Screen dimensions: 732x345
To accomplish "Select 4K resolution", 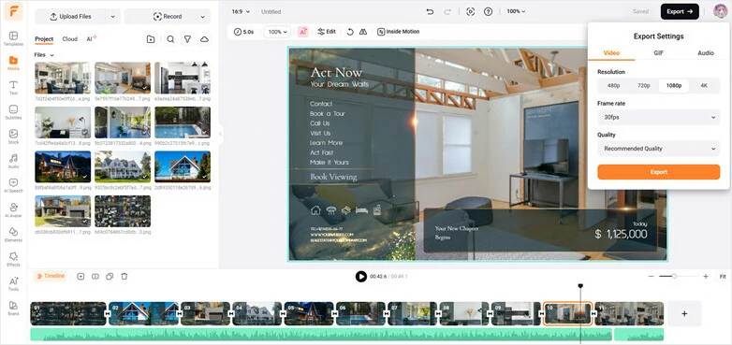I will pyautogui.click(x=704, y=86).
